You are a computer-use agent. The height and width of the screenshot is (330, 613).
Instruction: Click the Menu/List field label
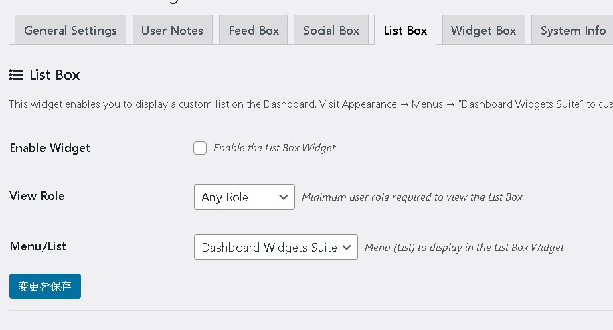pyautogui.click(x=38, y=246)
